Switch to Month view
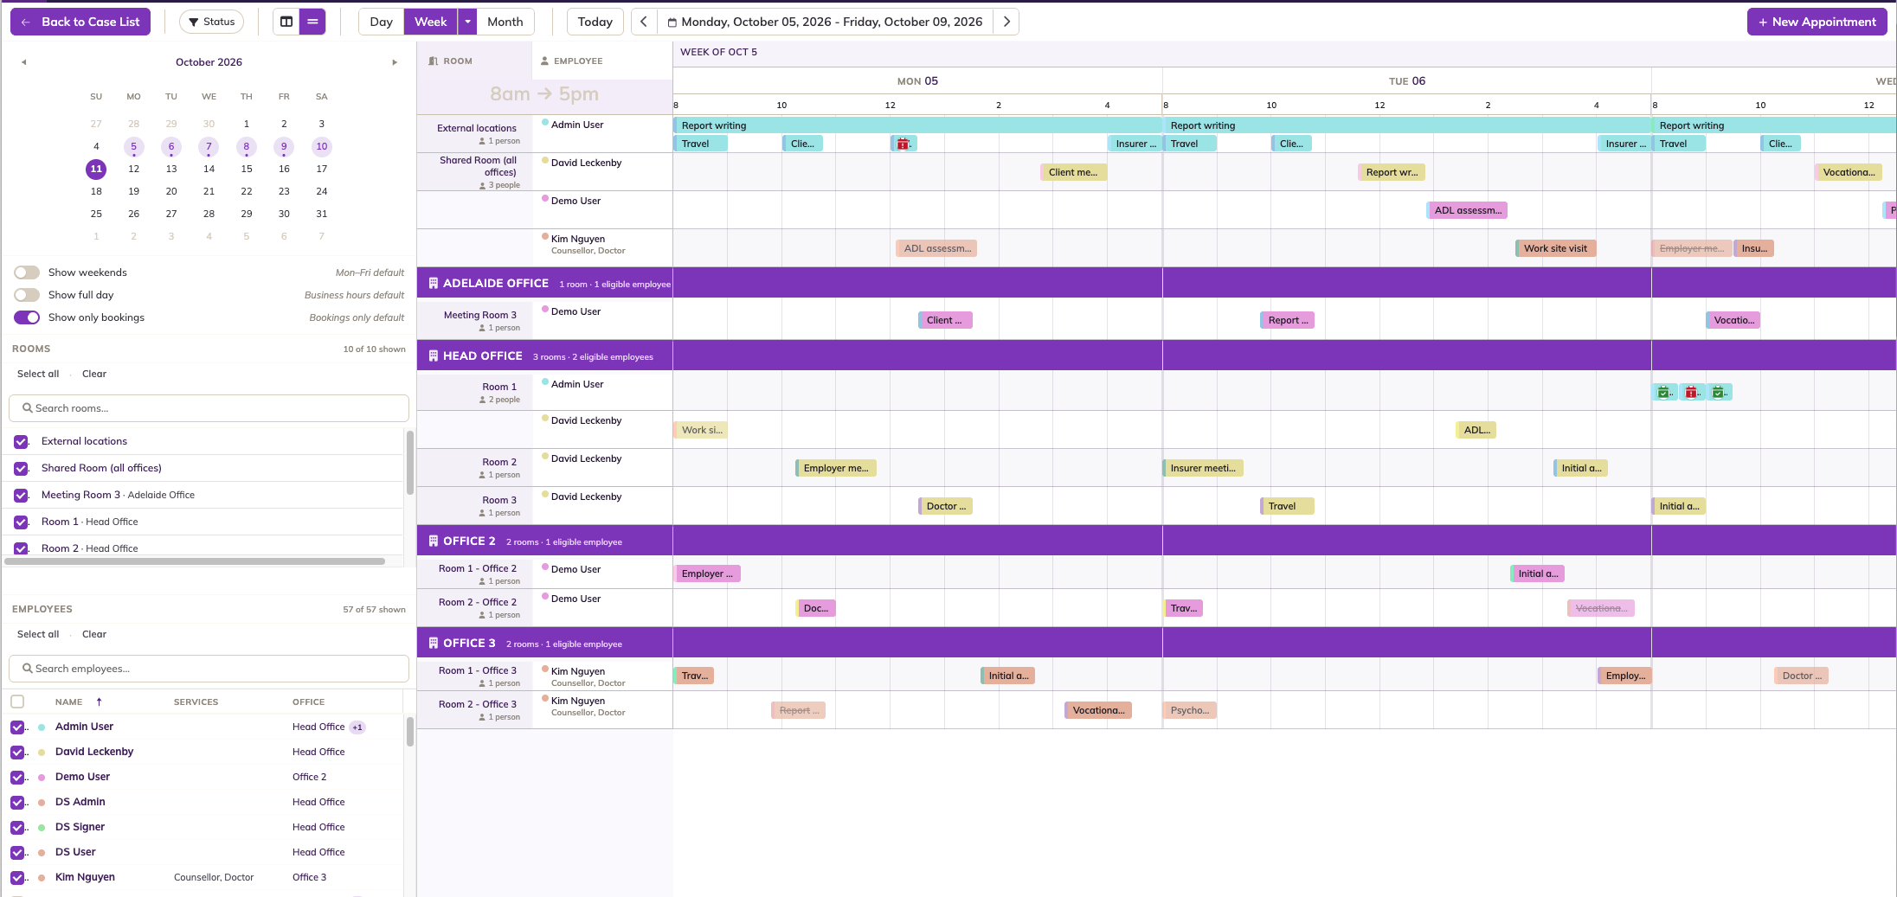This screenshot has width=1897, height=897. coord(505,22)
